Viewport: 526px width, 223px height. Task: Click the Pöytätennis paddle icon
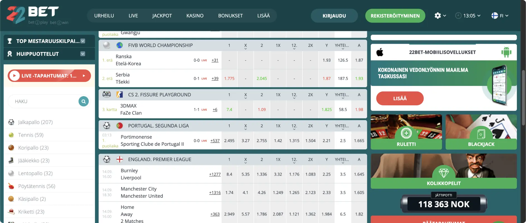(x=11, y=186)
